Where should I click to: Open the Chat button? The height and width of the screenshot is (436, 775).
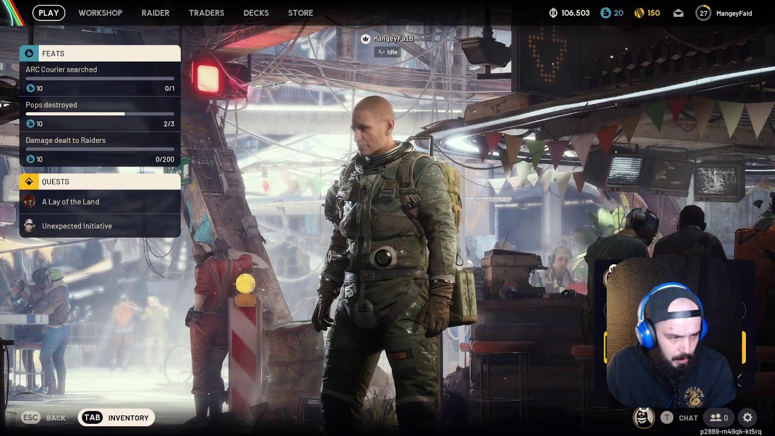point(679,418)
